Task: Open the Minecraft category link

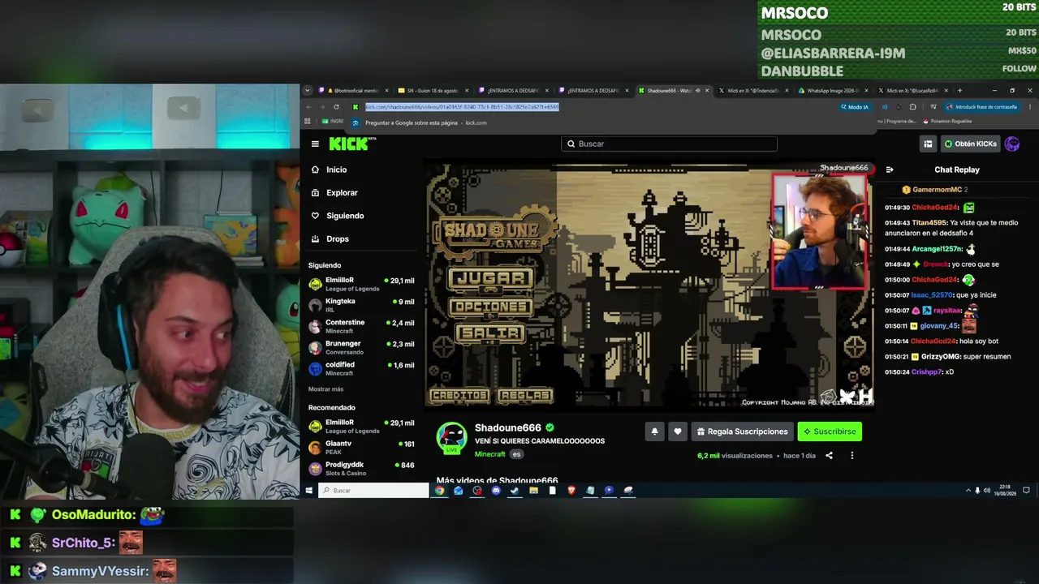Action: coord(489,454)
